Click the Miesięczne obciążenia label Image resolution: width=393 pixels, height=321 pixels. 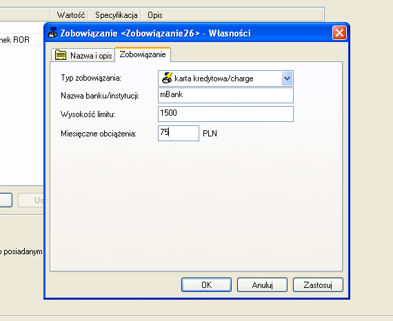(99, 134)
